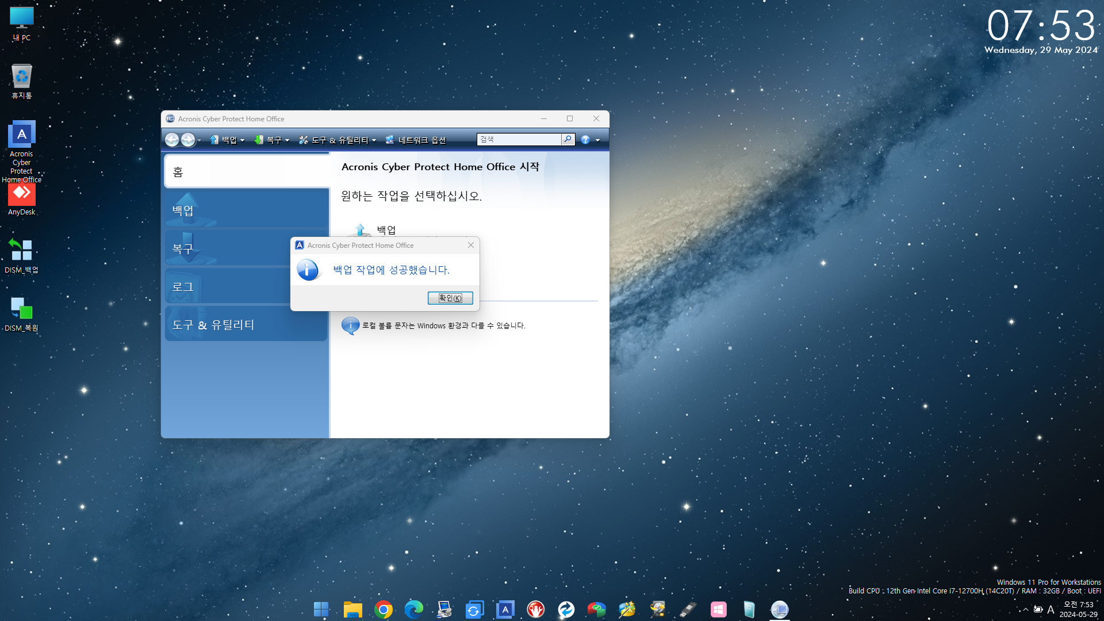Viewport: 1104px width, 621px height.
Task: Minimize the Acronis main window
Action: tap(543, 118)
